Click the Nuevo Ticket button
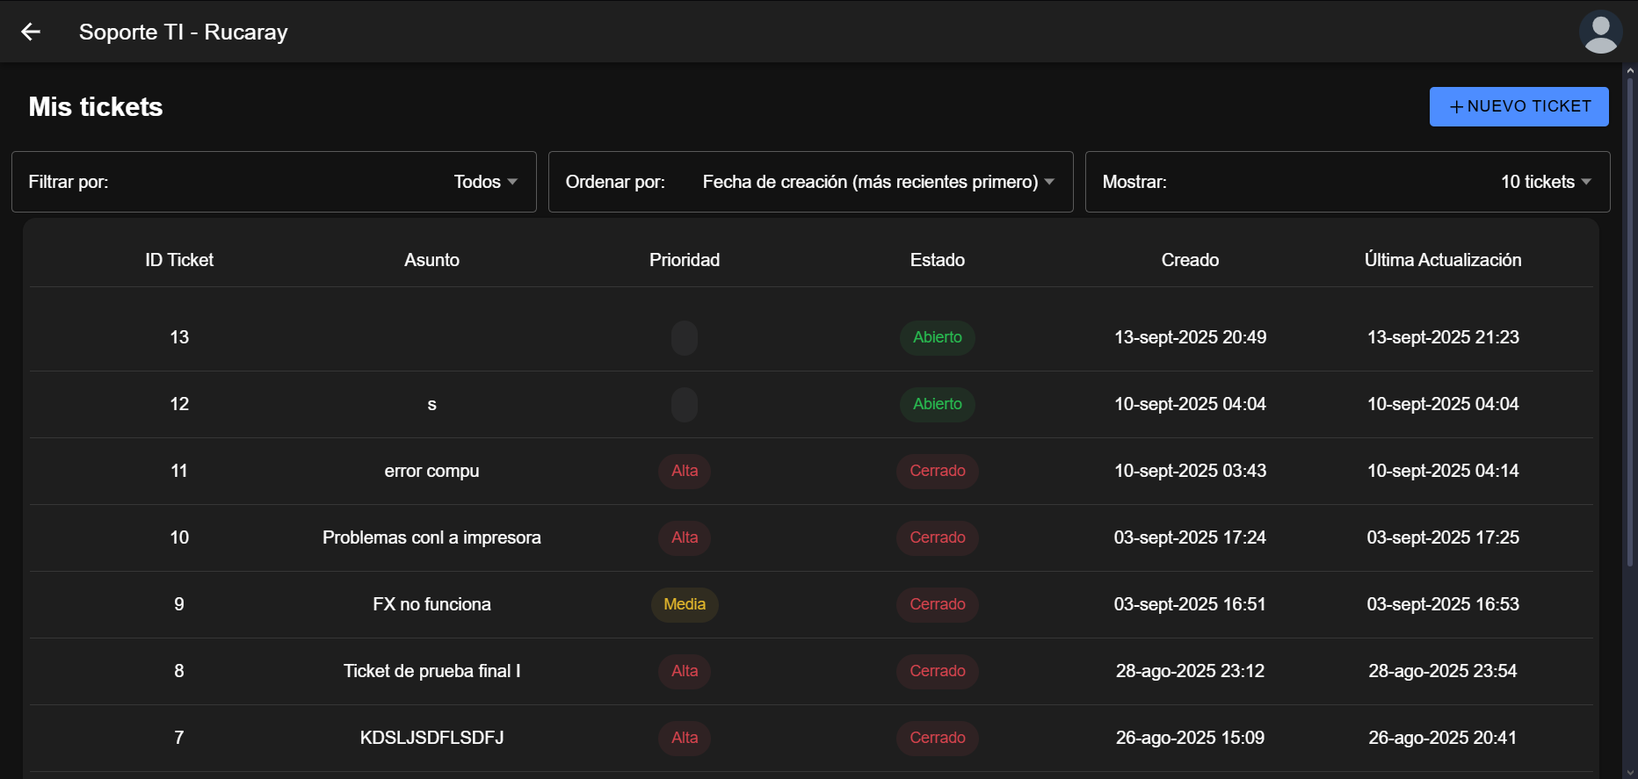This screenshot has height=779, width=1638. 1518,106
